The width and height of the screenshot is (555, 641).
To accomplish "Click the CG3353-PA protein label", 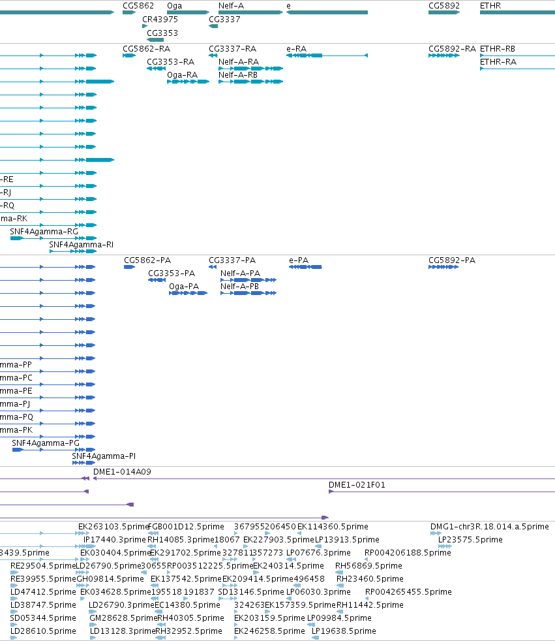I will tap(171, 273).
